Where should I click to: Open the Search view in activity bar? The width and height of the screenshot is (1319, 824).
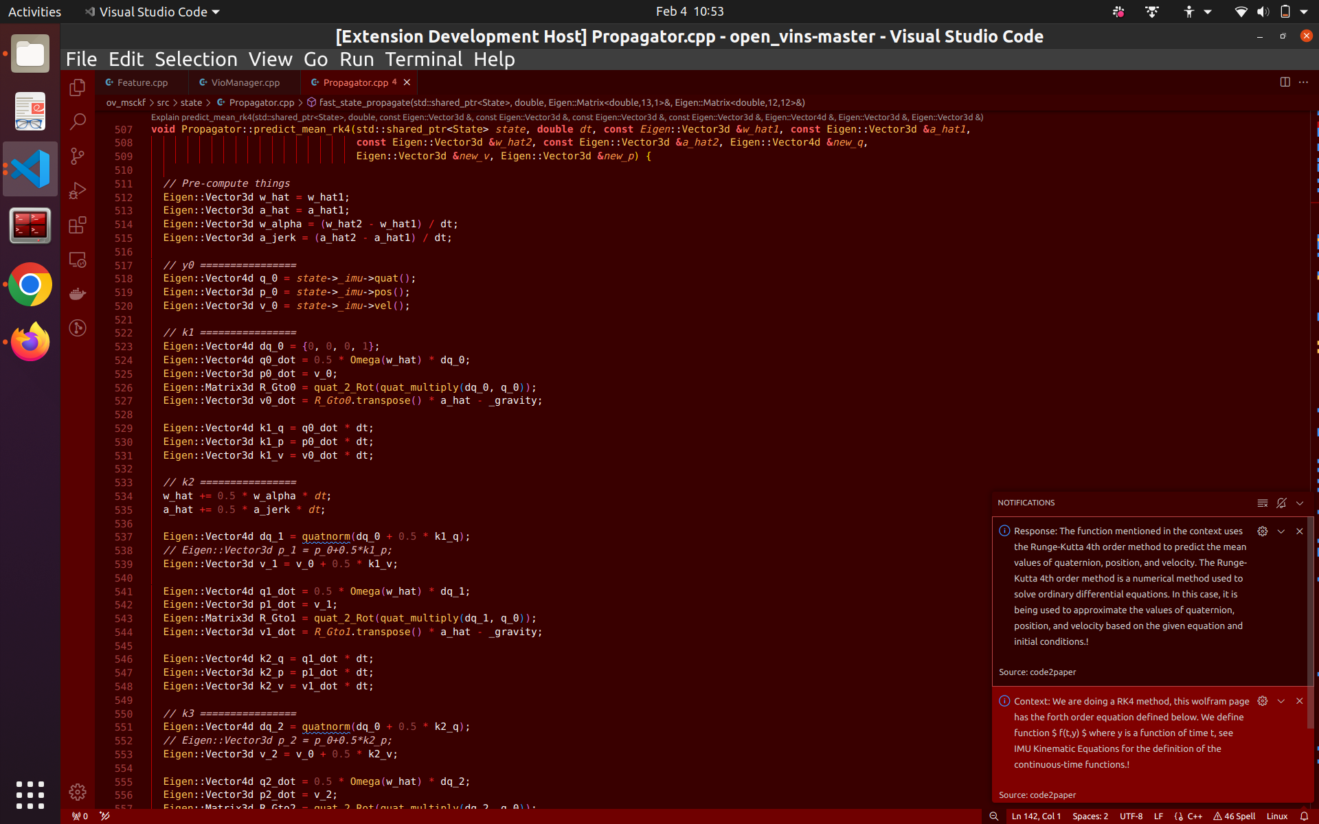[x=78, y=122]
